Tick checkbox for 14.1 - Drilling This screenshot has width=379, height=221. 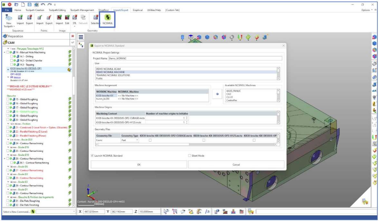[11, 56]
